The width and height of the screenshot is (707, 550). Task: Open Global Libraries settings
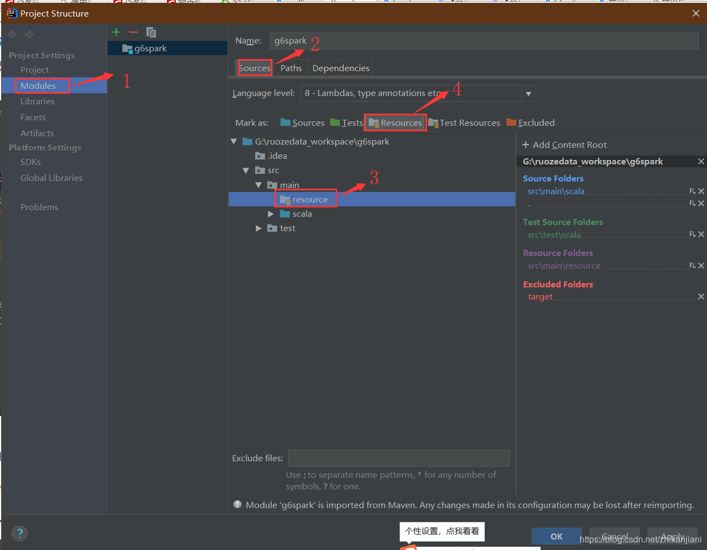coord(51,178)
